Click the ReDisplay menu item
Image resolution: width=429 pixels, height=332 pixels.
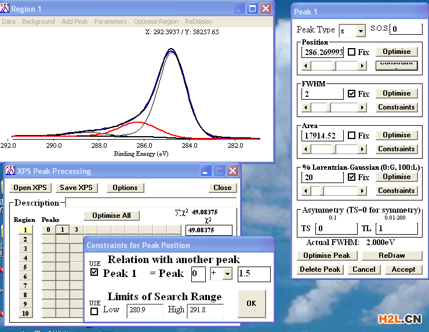click(198, 21)
